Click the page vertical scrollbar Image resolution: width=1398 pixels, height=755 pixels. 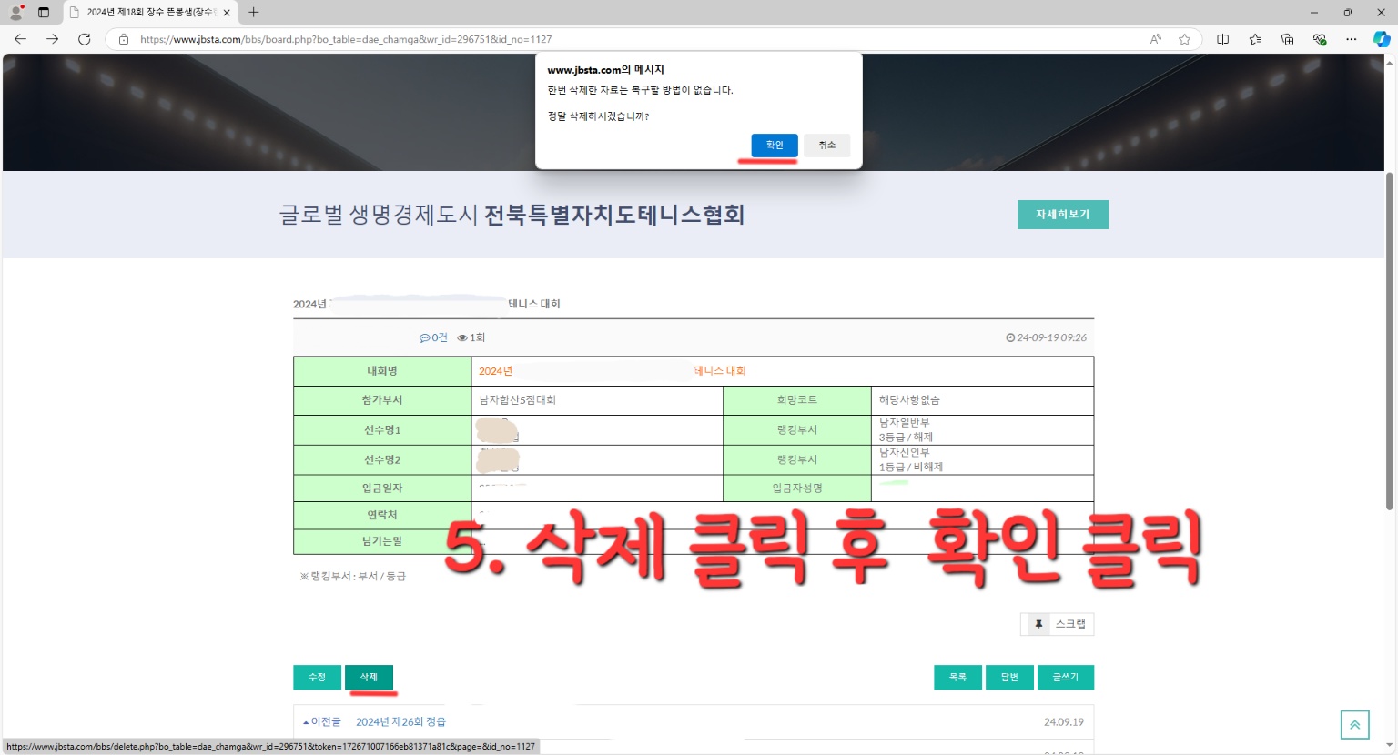[1390, 341]
